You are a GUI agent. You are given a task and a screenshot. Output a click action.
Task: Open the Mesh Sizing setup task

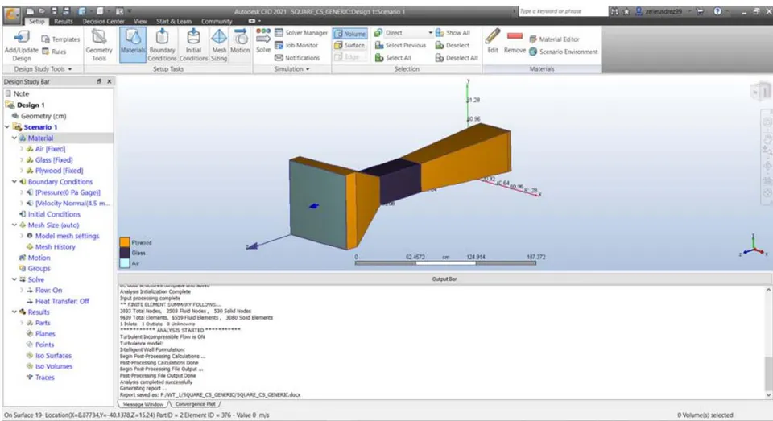219,45
